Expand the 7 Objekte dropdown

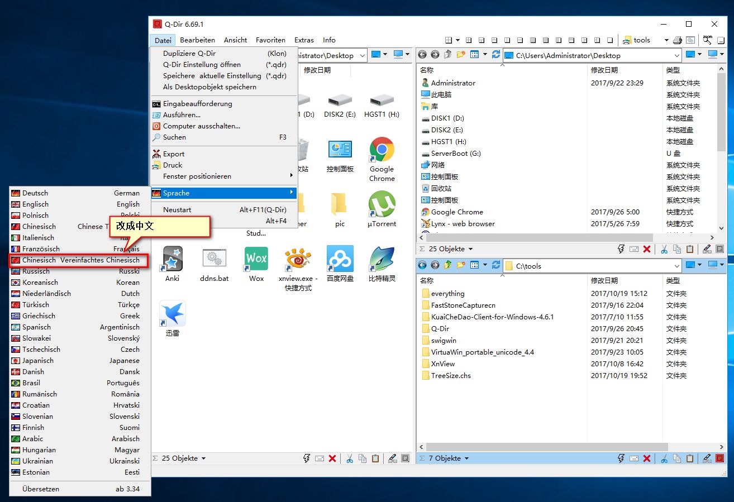[x=466, y=458]
